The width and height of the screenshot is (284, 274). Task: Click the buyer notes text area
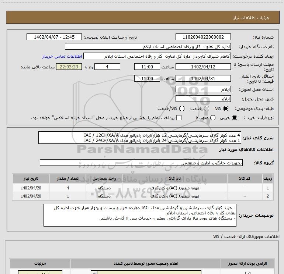pyautogui.click(x=140, y=215)
